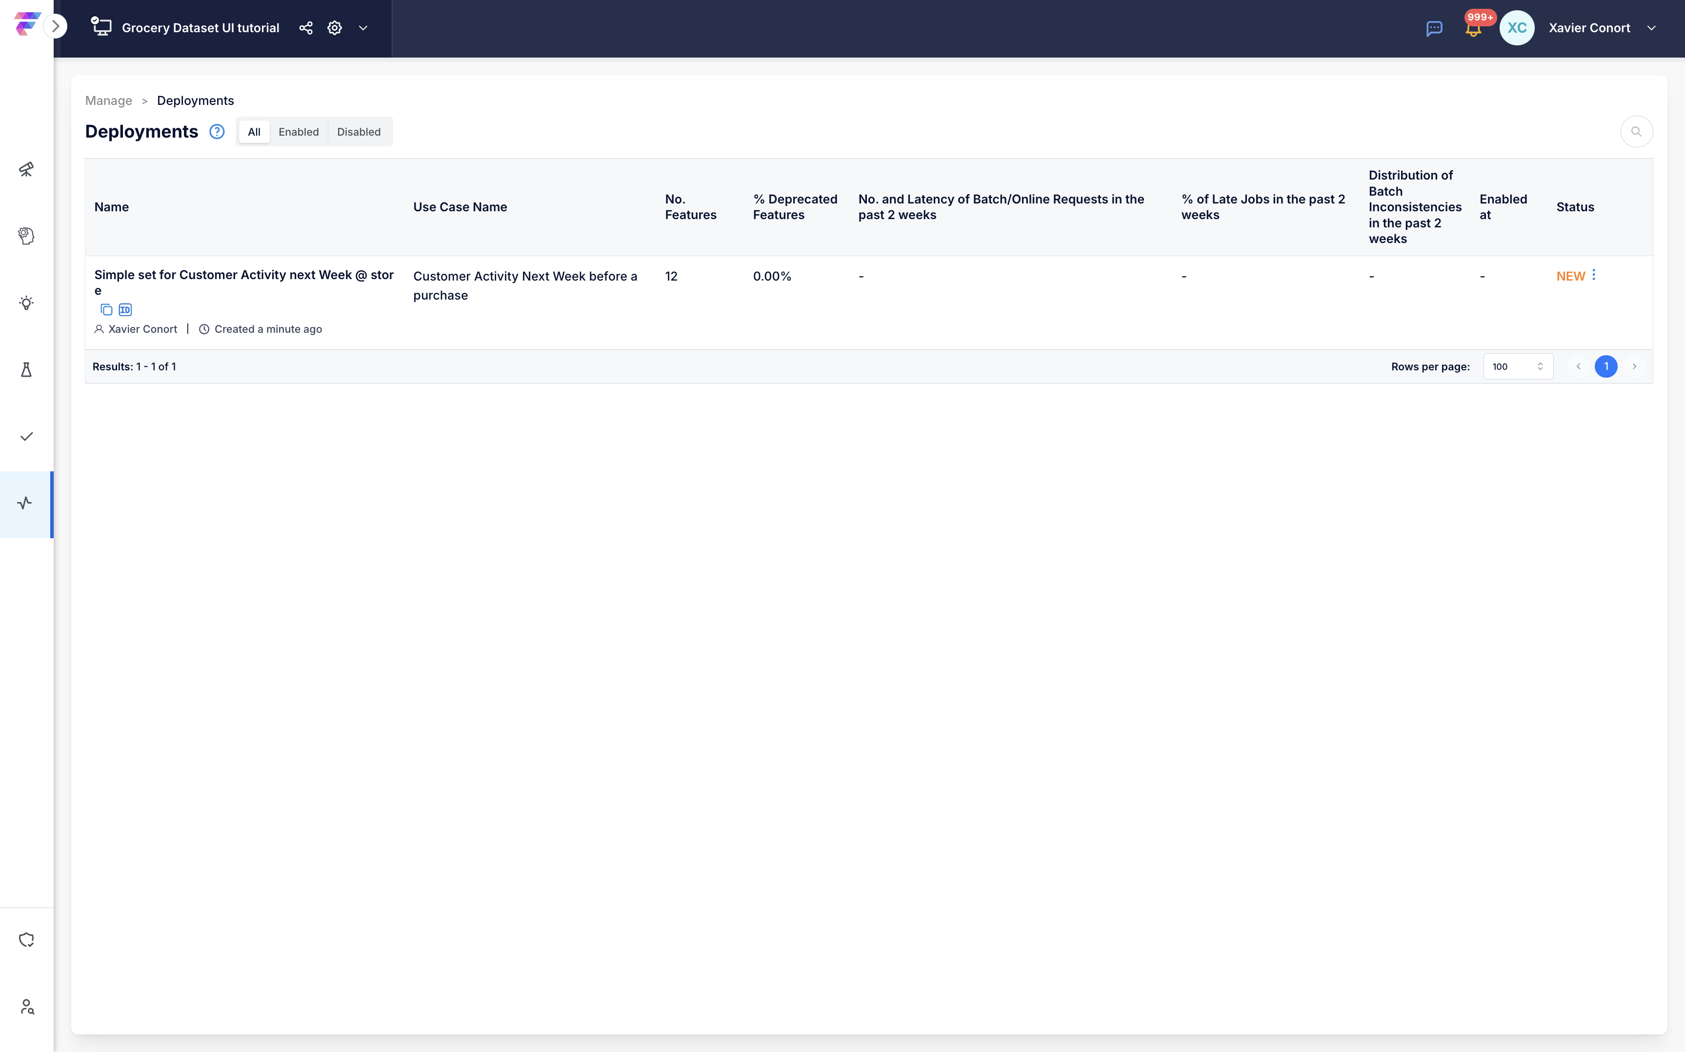Viewport: 1685px width, 1052px height.
Task: Click the 0.00% deprecated features value
Action: [x=772, y=276]
